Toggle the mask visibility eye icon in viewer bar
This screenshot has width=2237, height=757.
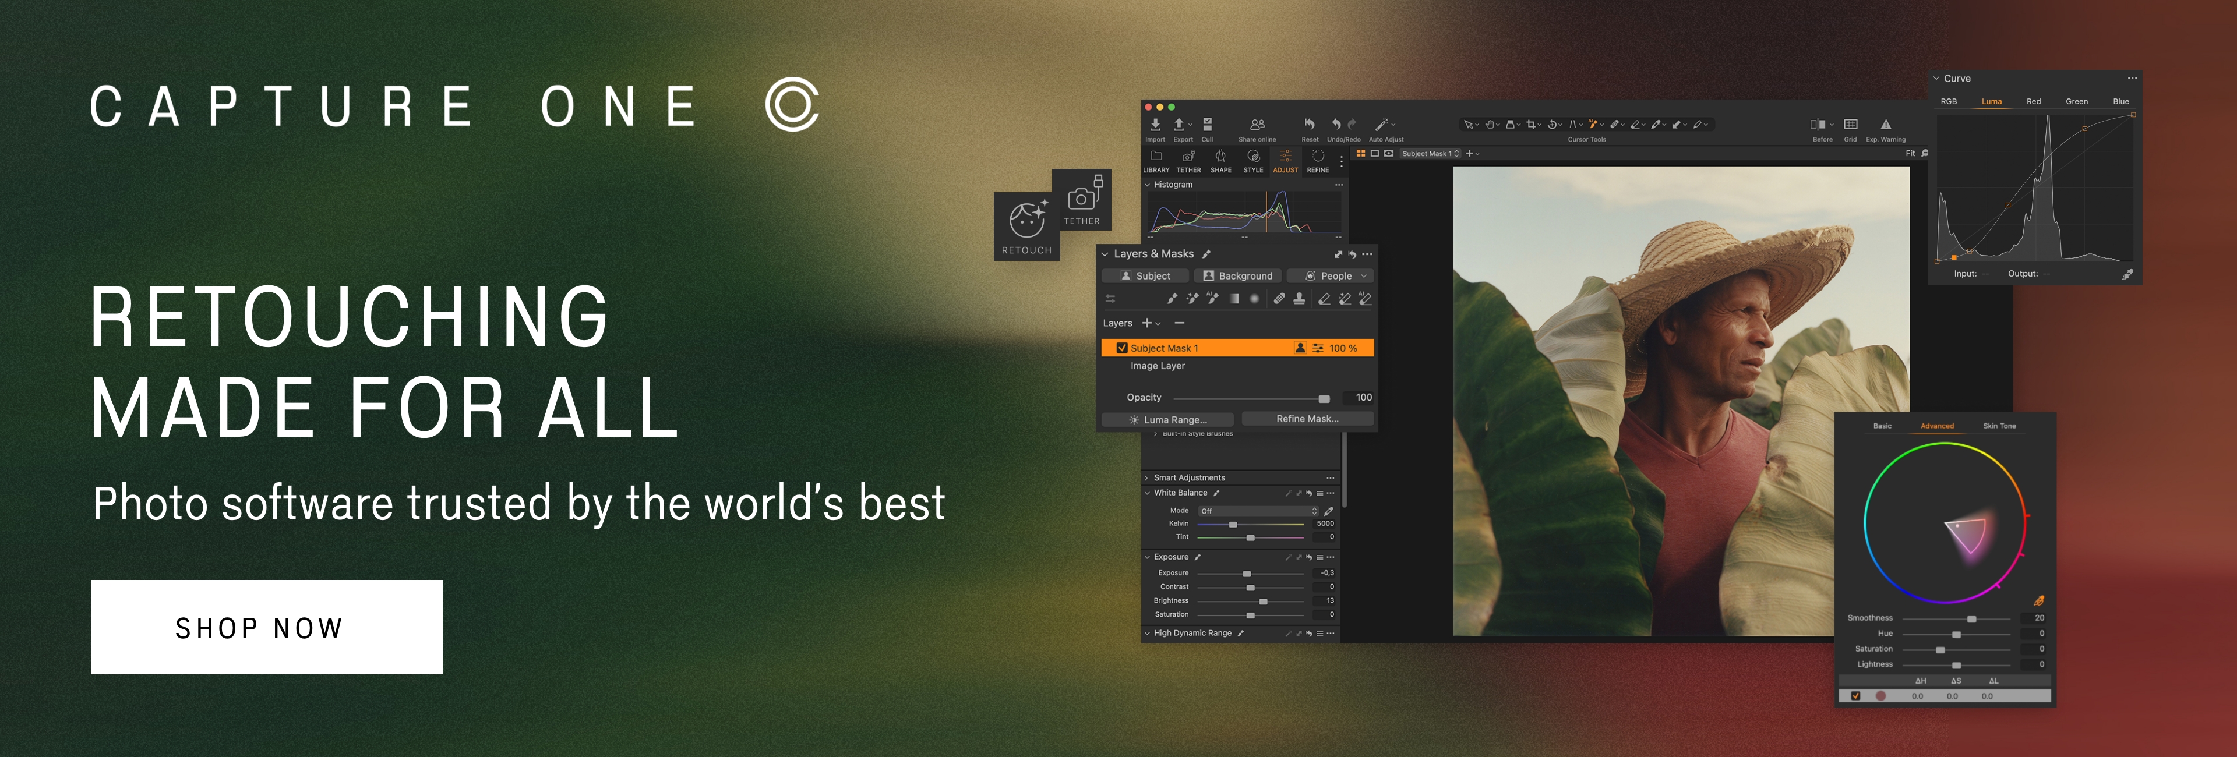[1389, 154]
